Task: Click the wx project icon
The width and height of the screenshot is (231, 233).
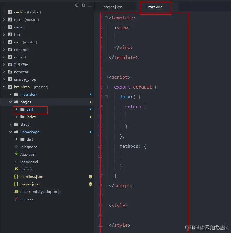Action: click(x=10, y=42)
